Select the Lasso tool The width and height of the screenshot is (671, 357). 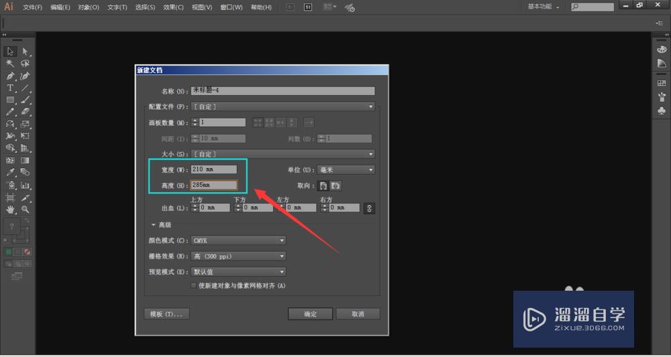(x=25, y=64)
